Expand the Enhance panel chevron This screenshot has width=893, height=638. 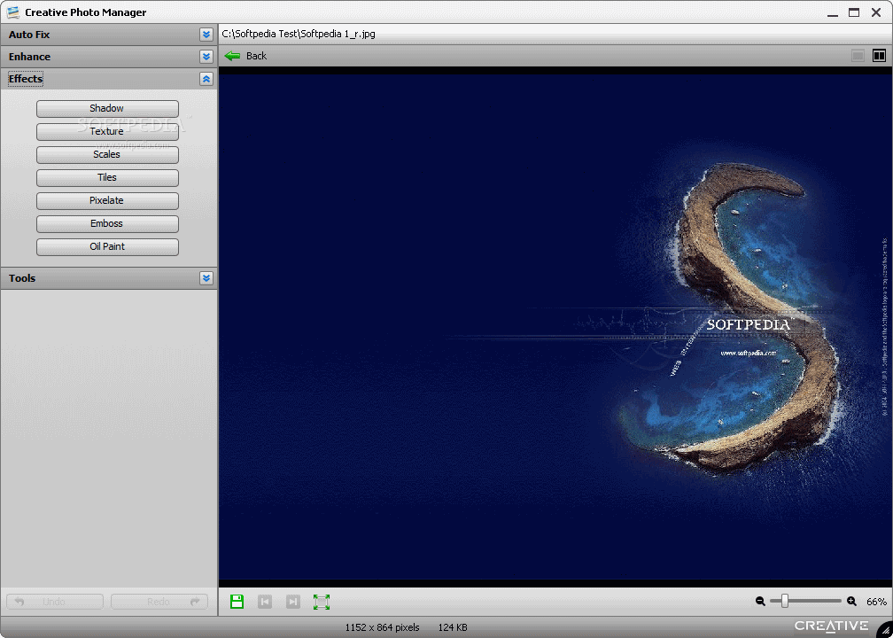click(x=206, y=57)
